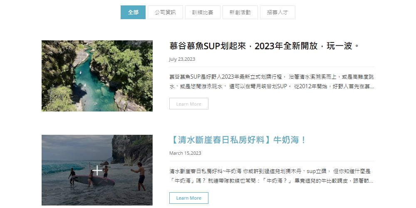This screenshot has width=416, height=208.
Task: Click the pink paddleboard in beach photo
Action: [93, 180]
